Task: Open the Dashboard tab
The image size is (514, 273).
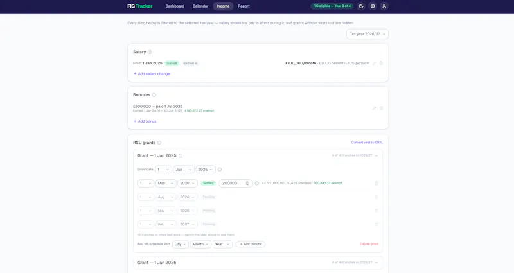Action: coord(175,6)
